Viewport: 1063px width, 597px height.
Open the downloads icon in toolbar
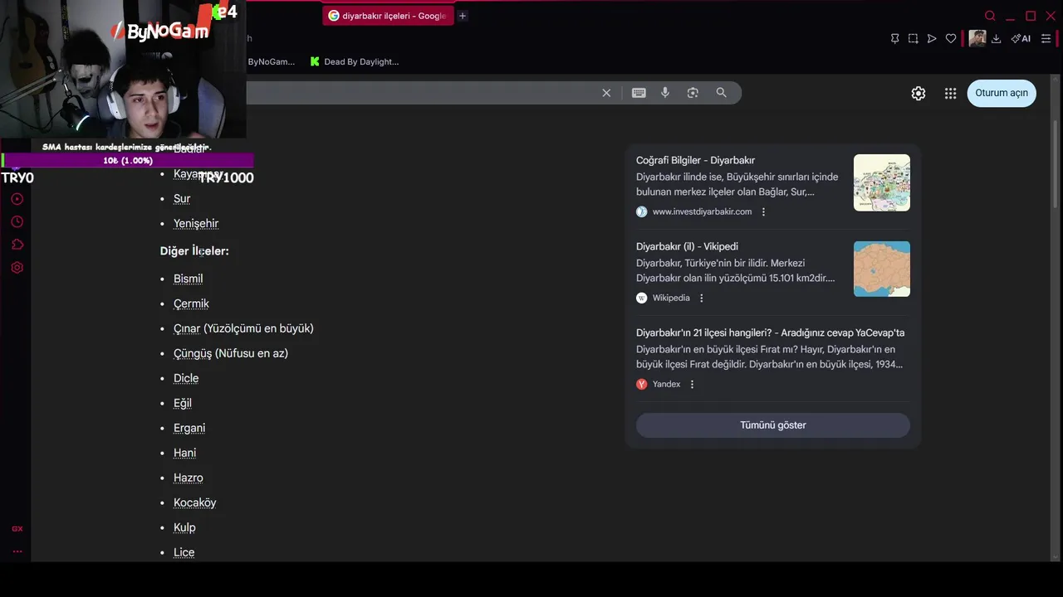coord(996,38)
